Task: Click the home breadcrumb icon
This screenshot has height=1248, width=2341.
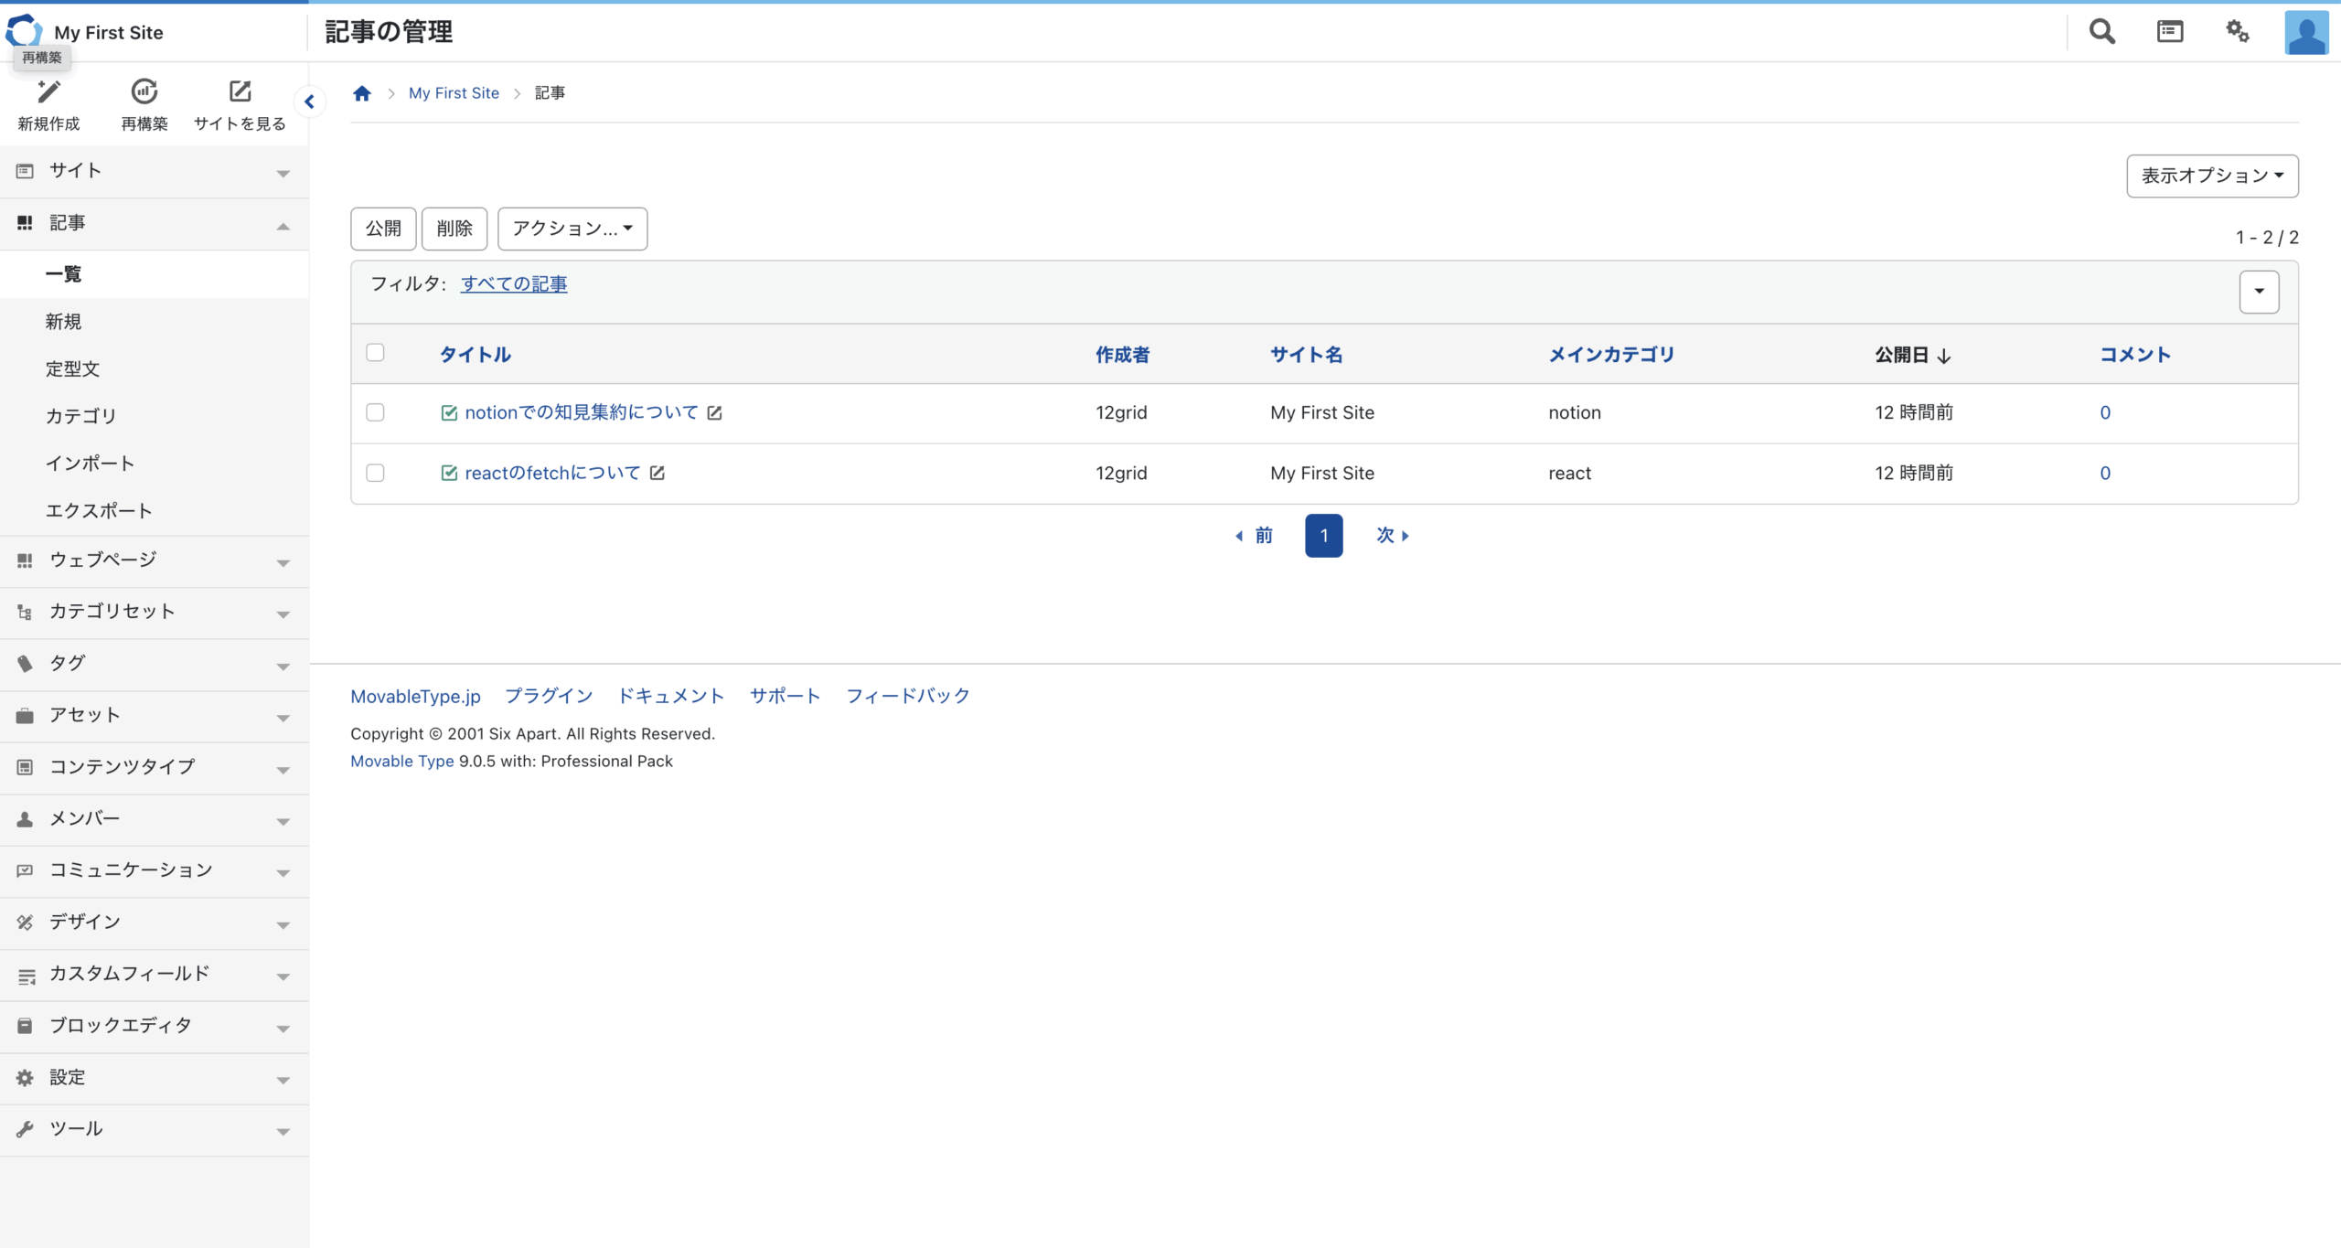Action: tap(362, 93)
